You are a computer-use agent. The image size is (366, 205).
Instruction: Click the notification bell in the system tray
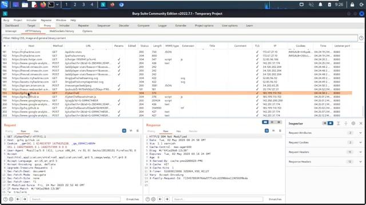tap(320, 5)
